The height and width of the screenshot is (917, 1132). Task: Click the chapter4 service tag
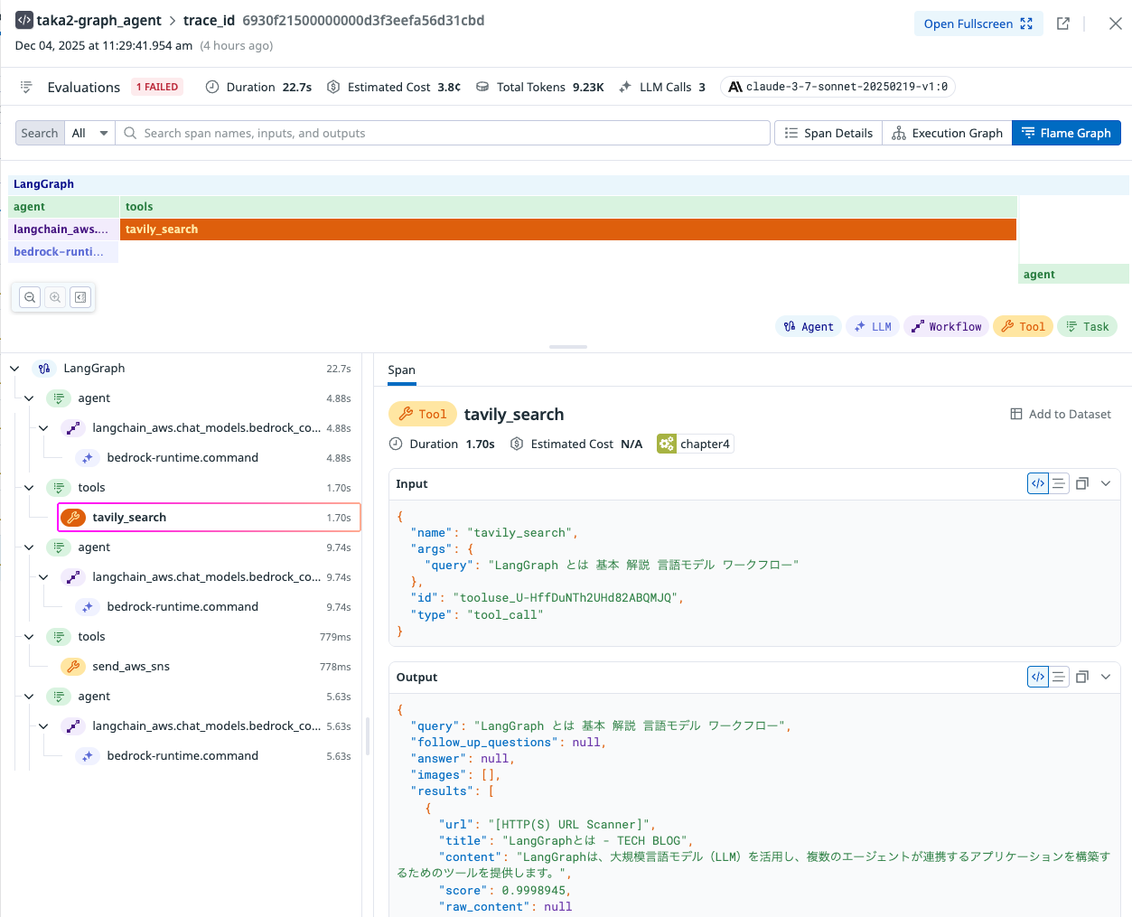[x=696, y=444]
